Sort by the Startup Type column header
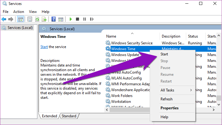The image size is (222, 125). (x=211, y=36)
